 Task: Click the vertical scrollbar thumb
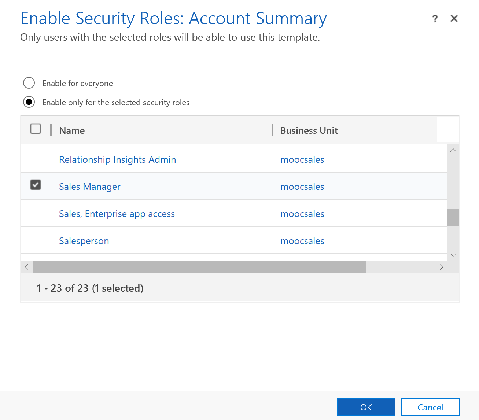[453, 217]
